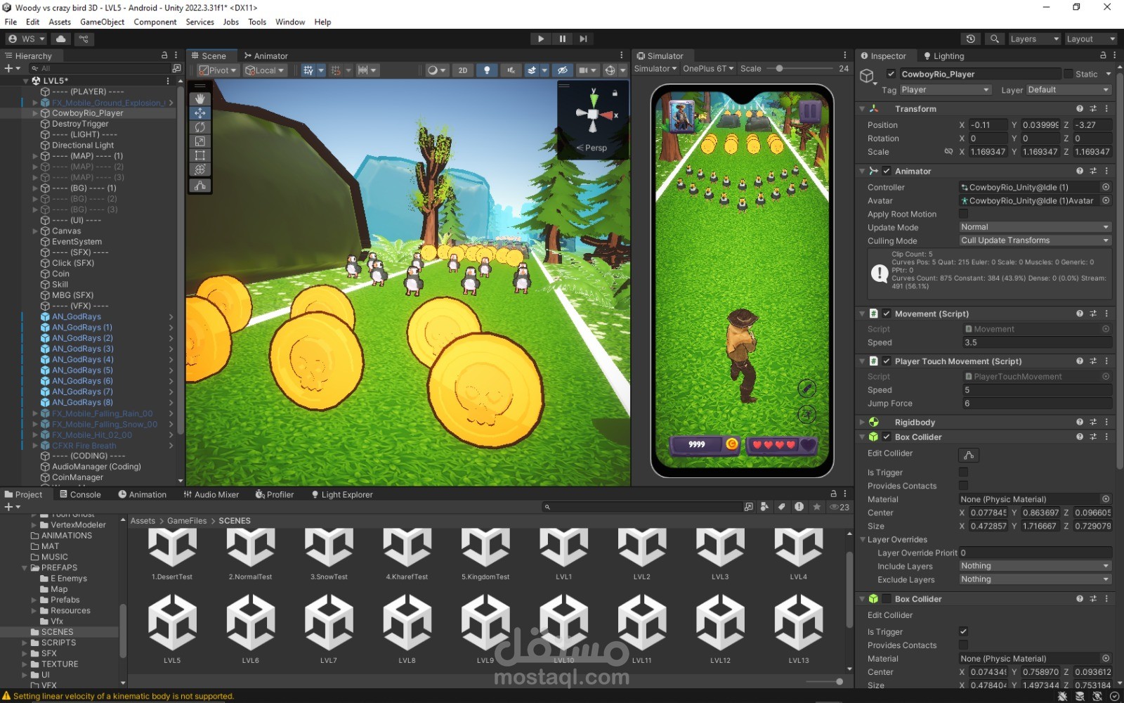Open the Layout dropdown in top toolbar

click(1091, 39)
